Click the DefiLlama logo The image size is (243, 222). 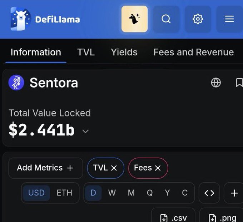[45, 19]
